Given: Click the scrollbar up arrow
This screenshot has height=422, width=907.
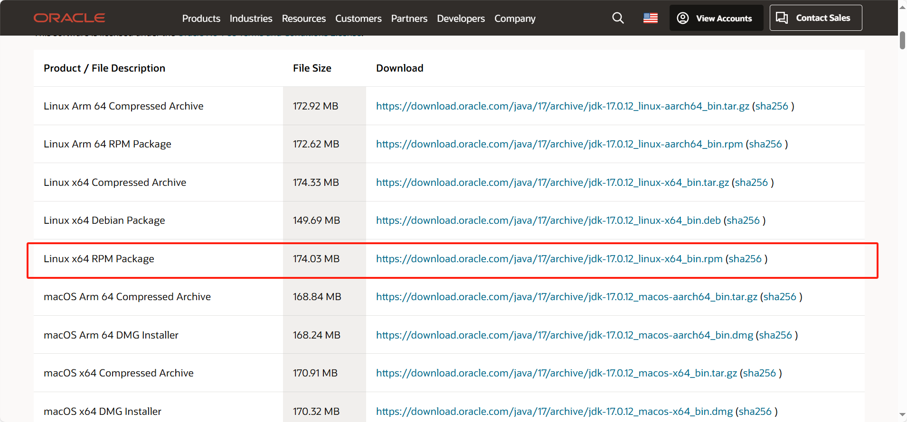Looking at the screenshot, I should pos(902,7).
